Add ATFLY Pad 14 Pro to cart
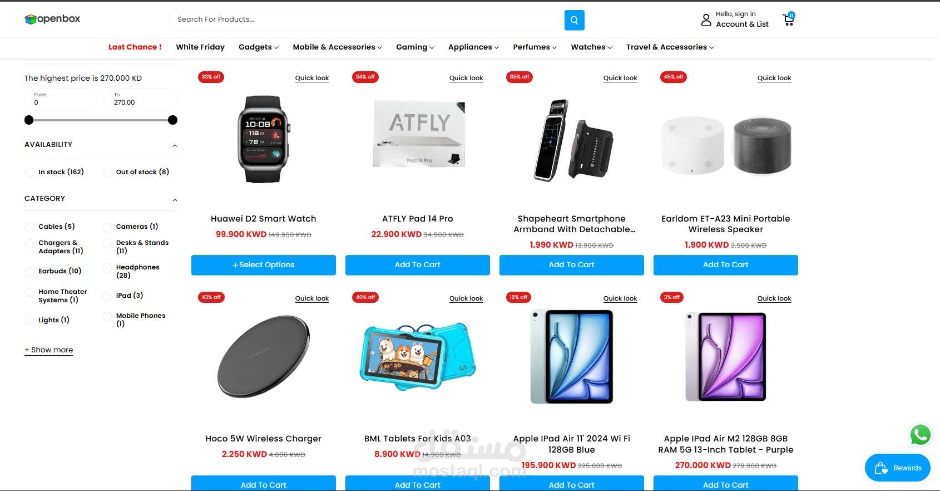940x491 pixels. [418, 265]
